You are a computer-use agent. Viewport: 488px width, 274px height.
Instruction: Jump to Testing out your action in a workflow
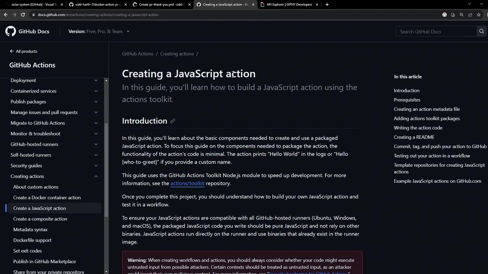tap(432, 156)
